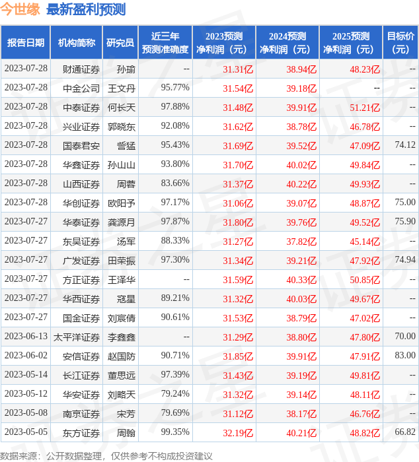The width and height of the screenshot is (419, 462).
Task: Click the 37.82亿 2024 profit forecast
Action: pos(301,242)
